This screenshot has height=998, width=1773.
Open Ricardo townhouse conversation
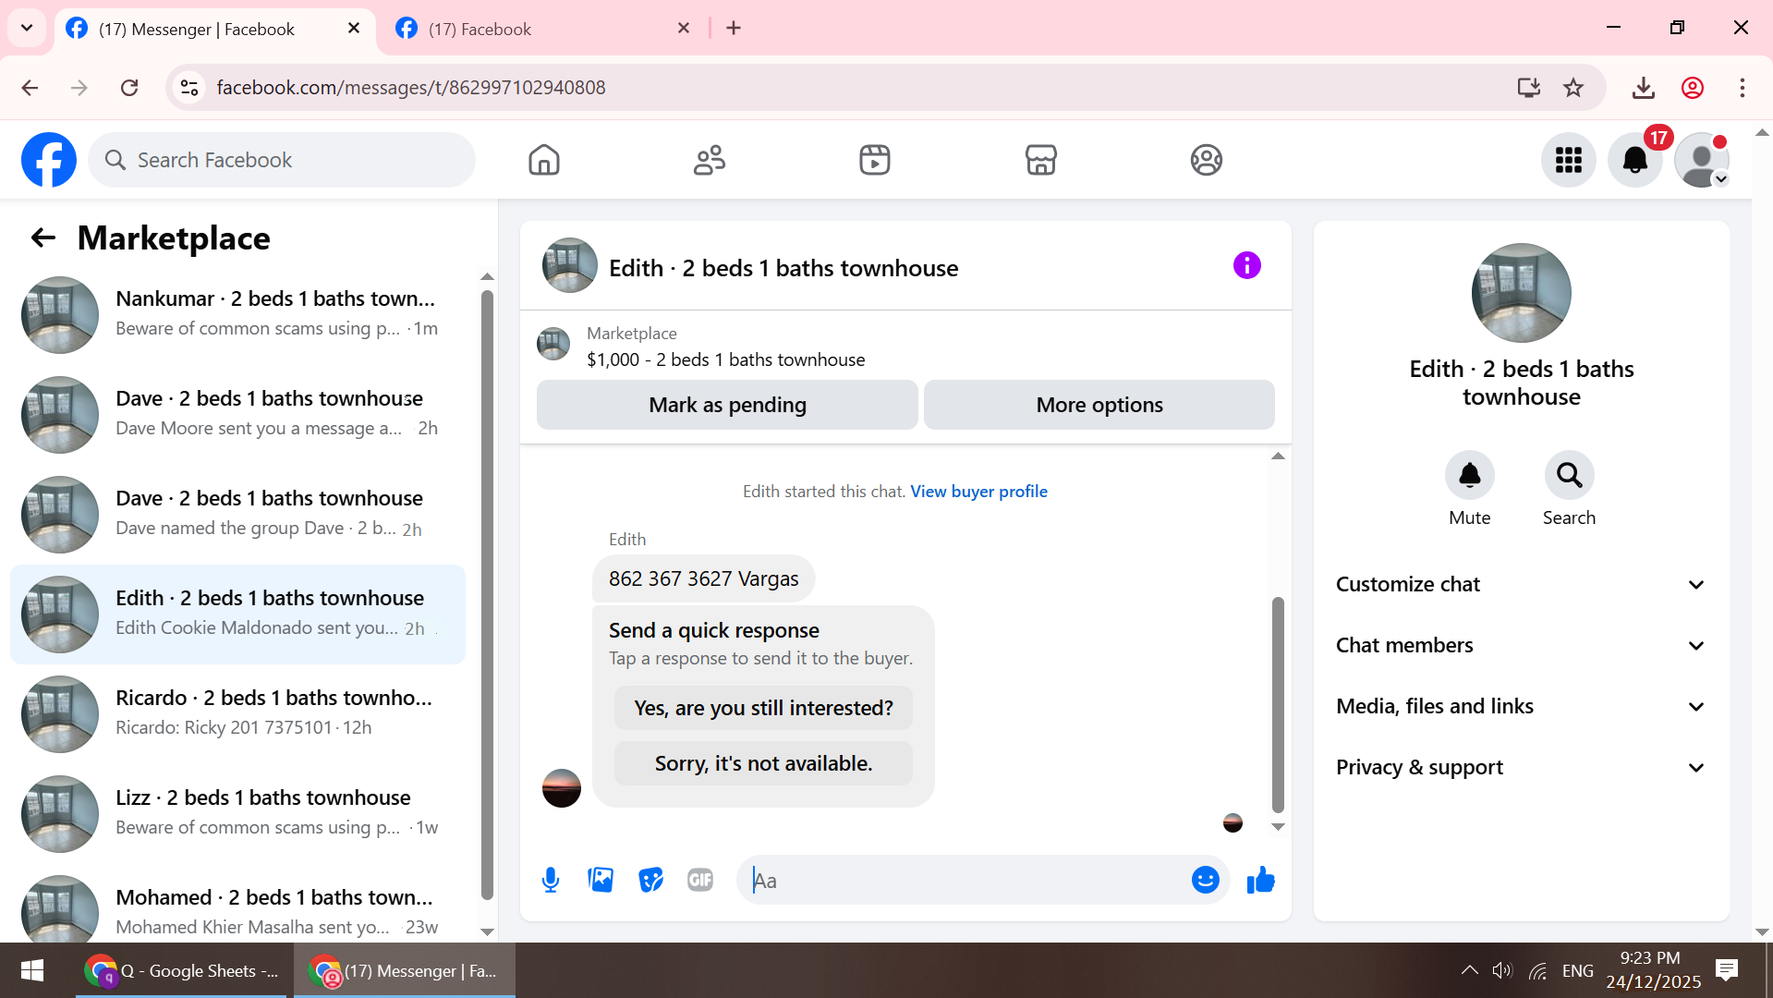click(238, 713)
